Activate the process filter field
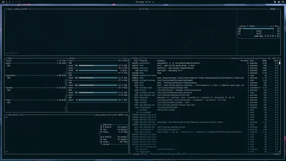The image size is (286, 161). [143, 58]
